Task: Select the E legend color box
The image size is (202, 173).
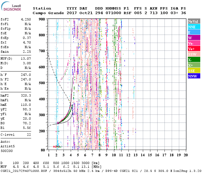Action: click(194, 32)
